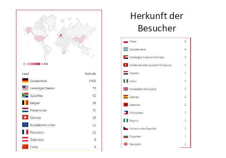The height and width of the screenshot is (158, 226).
Task: Click the Georgia flag icon
Action: [x=126, y=144]
